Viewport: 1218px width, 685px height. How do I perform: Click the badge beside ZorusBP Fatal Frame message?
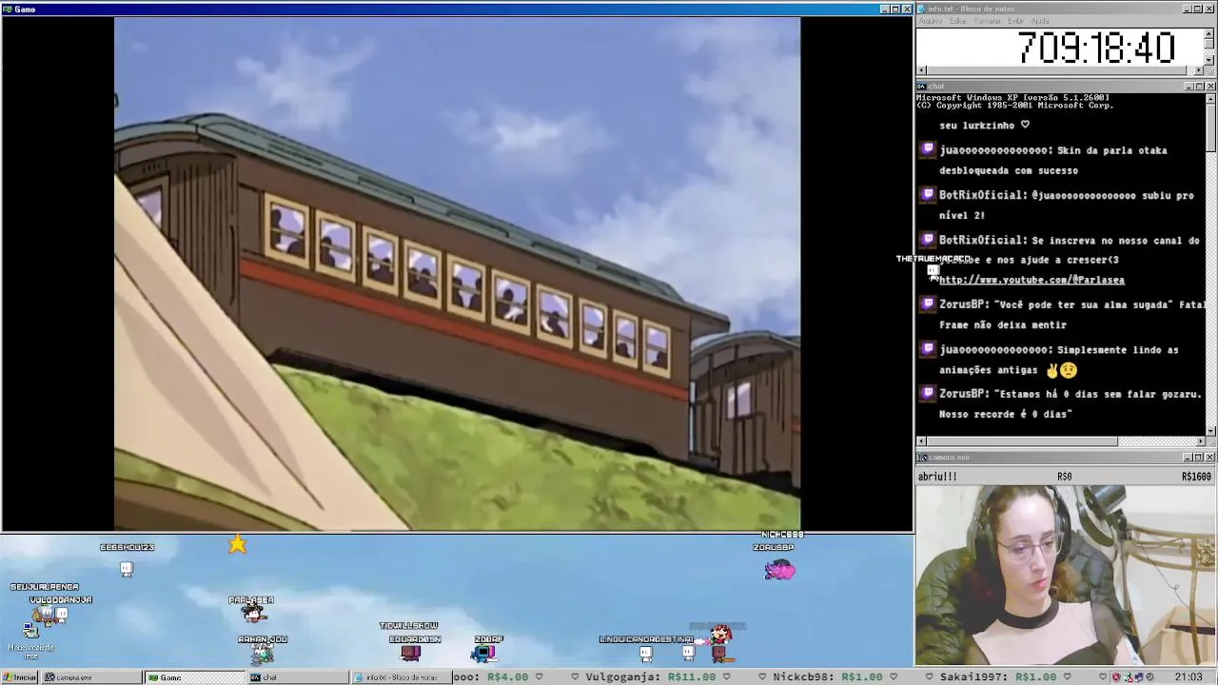(x=928, y=303)
